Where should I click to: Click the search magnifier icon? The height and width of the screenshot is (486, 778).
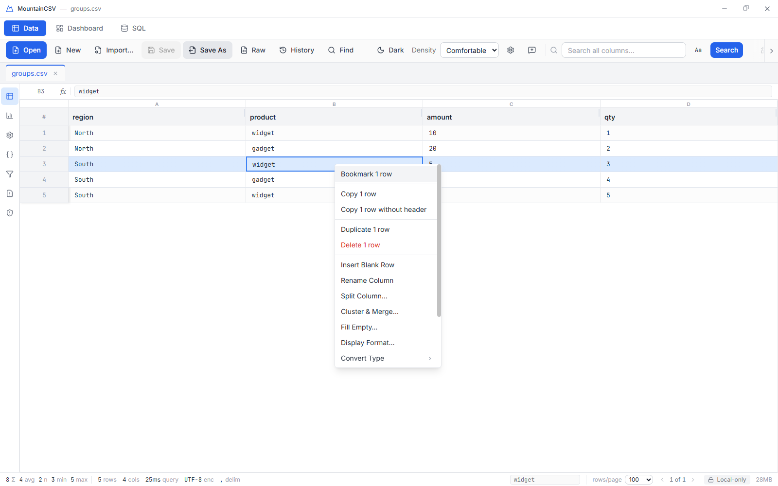(x=554, y=50)
